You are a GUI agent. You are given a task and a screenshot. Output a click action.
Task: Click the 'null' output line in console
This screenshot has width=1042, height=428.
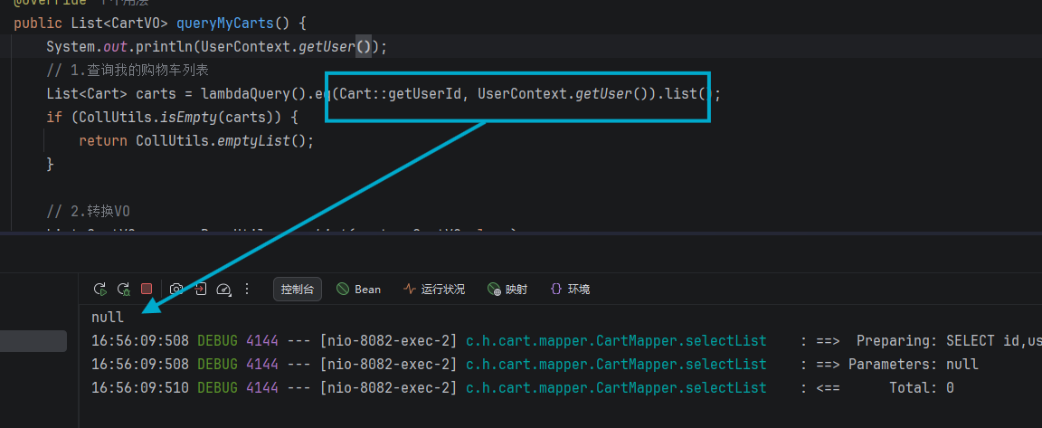point(108,318)
